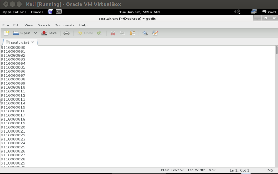The height and width of the screenshot is (174, 278).
Task: Open a file using Open button
Action: click(x=21, y=33)
